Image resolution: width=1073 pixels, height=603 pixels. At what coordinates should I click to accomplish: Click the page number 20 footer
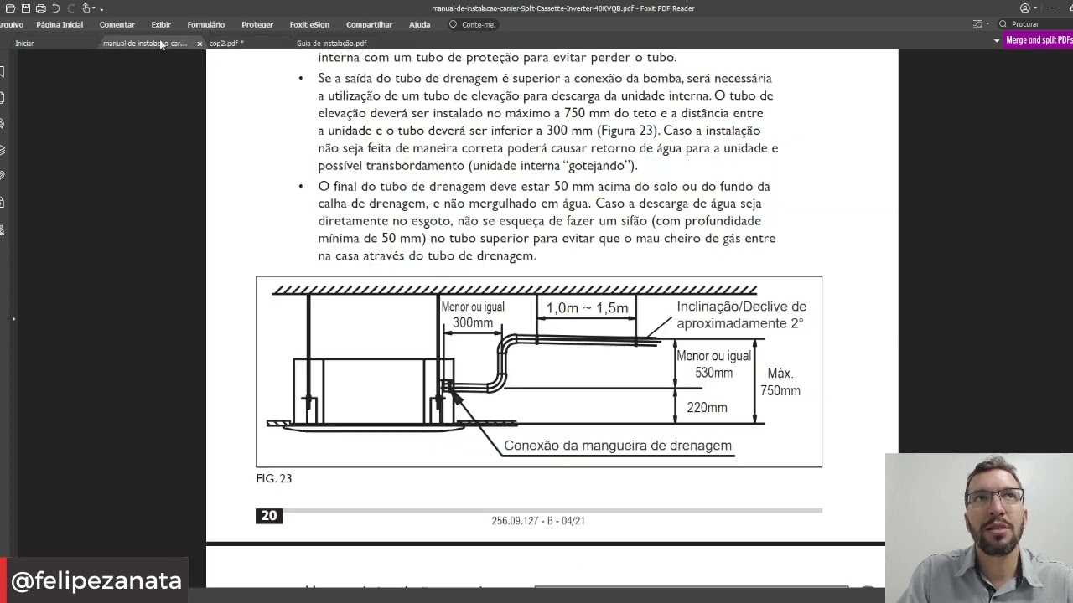[269, 516]
